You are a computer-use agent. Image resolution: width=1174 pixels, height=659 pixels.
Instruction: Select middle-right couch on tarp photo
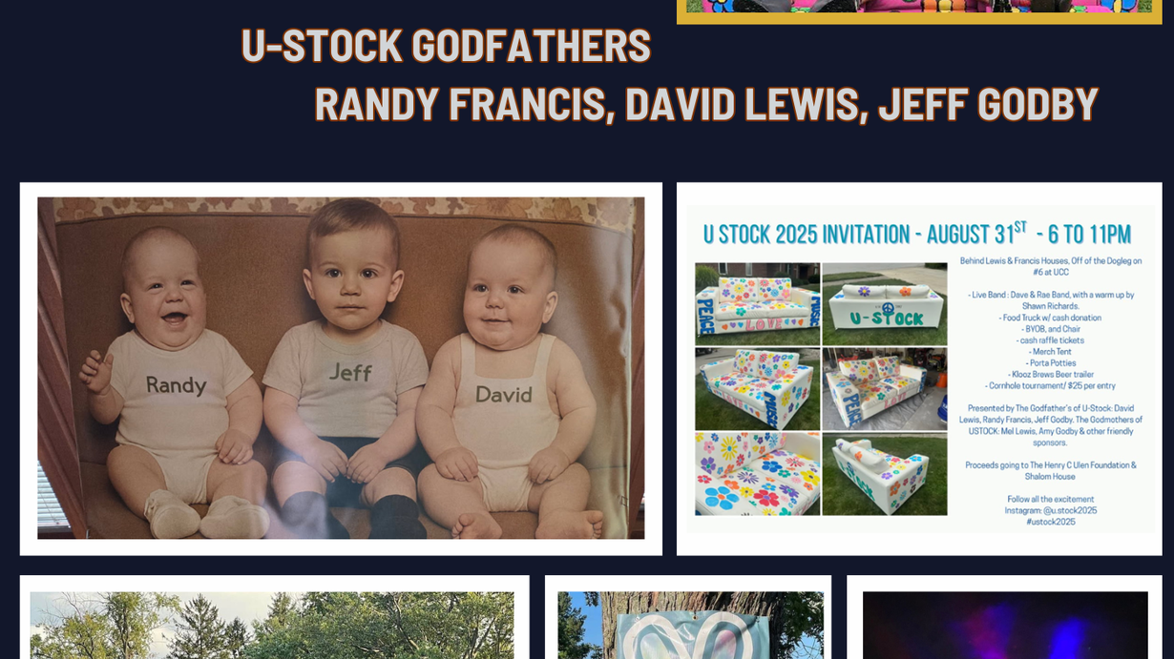885,388
